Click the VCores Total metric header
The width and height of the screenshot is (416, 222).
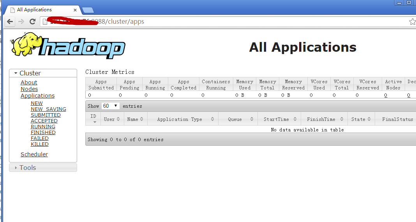coord(342,84)
